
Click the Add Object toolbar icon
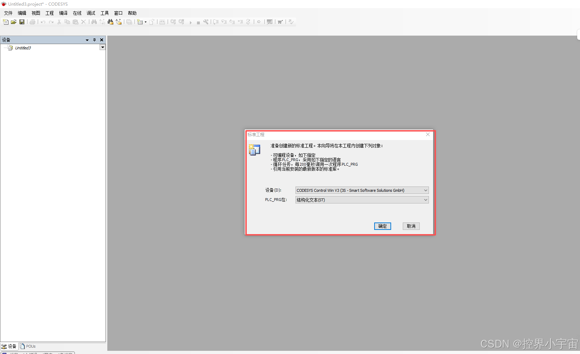coord(140,22)
